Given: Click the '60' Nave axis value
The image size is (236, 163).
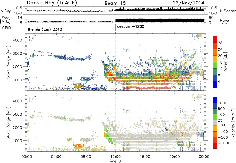Looking at the screenshot, I should pos(211,18).
